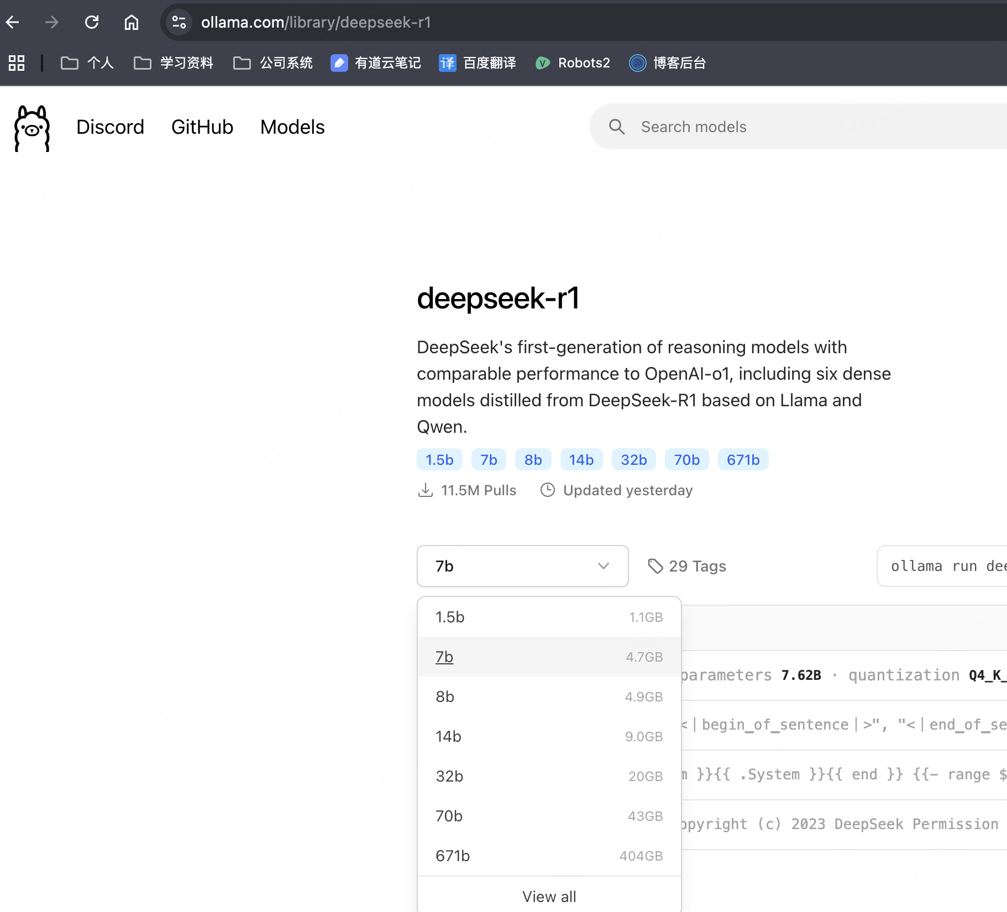The height and width of the screenshot is (912, 1007).
Task: Select the 671b tag pill
Action: tap(743, 459)
